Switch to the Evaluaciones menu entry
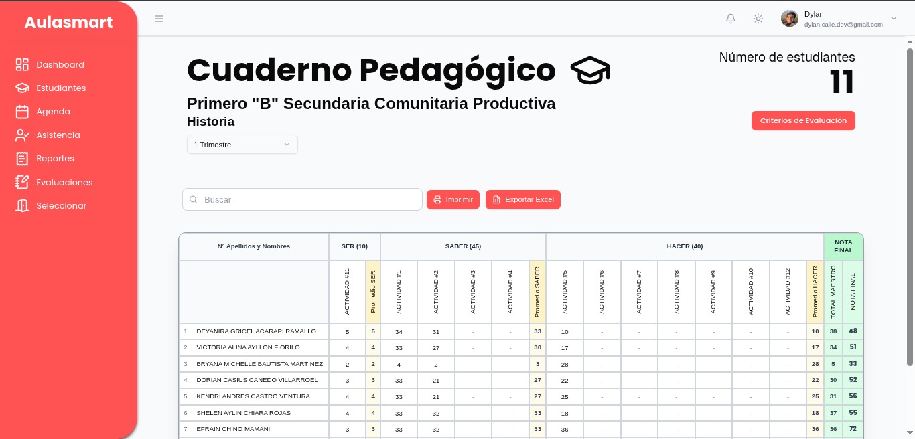This screenshot has height=439, width=915. point(64,182)
